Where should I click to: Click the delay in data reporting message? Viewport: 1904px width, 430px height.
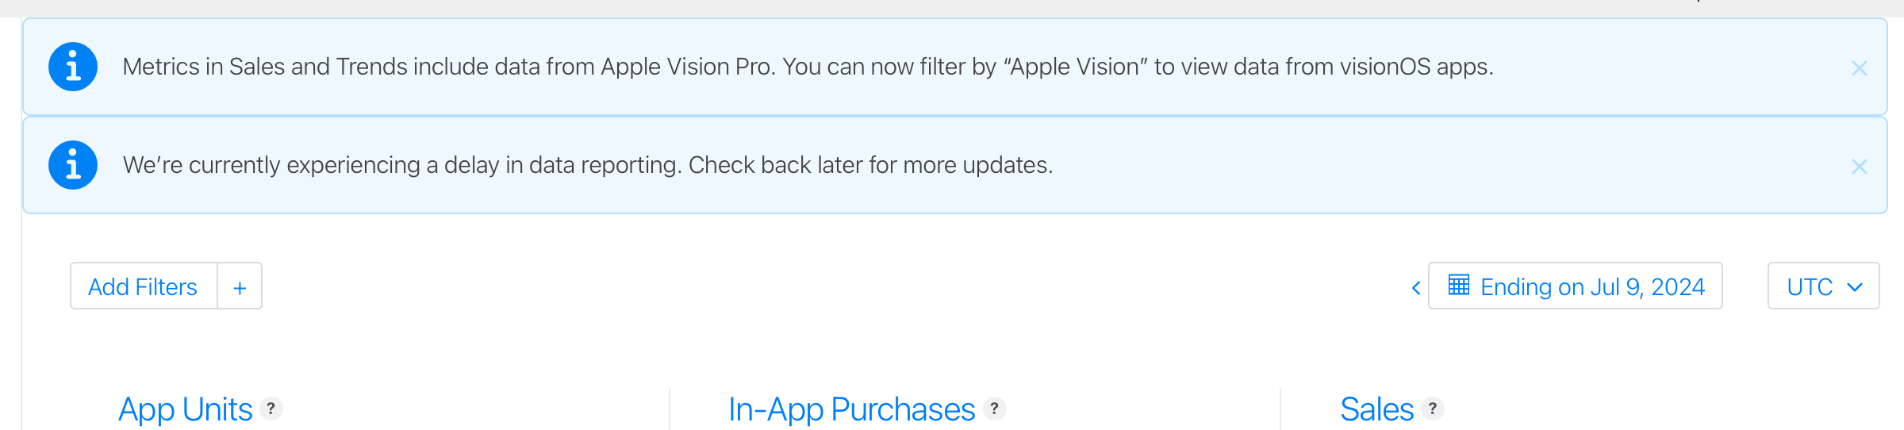click(587, 165)
